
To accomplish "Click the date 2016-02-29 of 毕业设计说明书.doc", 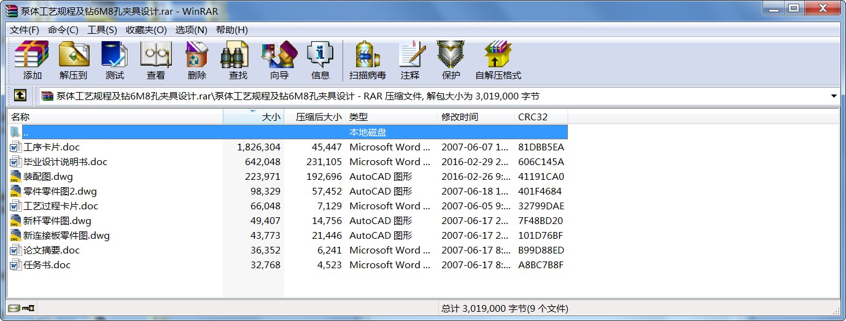I will click(476, 162).
